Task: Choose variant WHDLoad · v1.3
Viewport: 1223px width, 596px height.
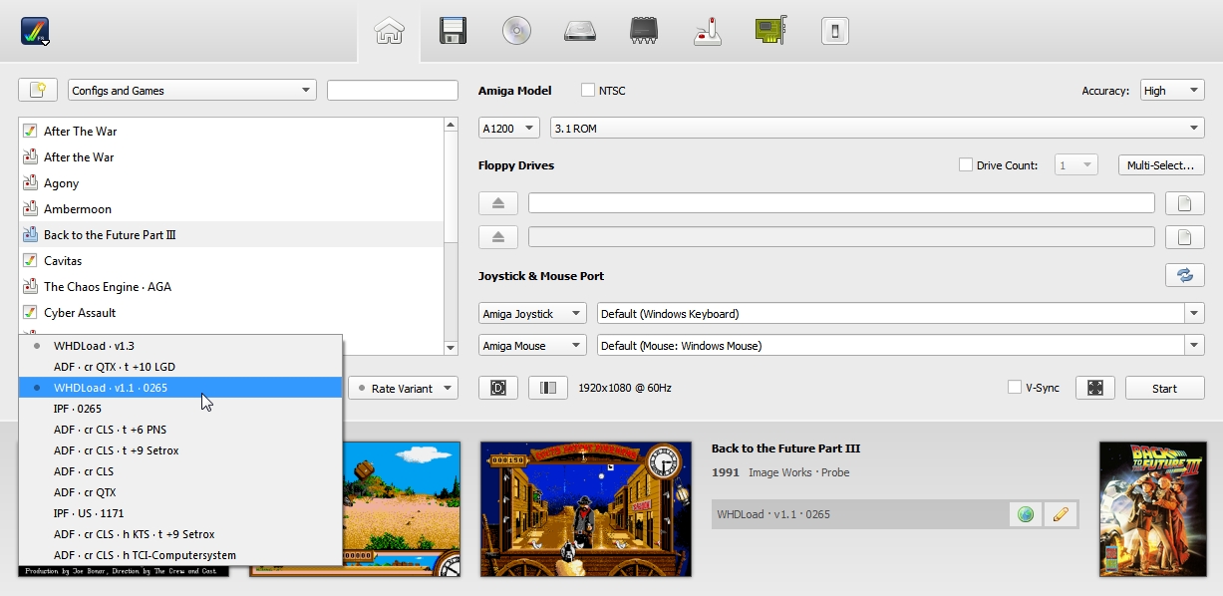Action: [x=180, y=346]
